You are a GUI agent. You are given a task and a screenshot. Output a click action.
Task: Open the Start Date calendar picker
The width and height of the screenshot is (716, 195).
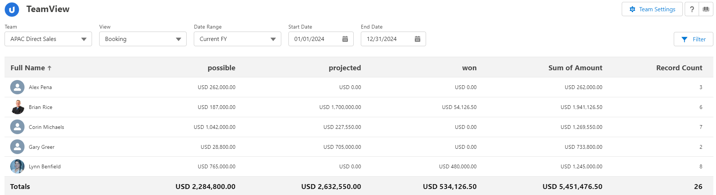click(x=345, y=39)
